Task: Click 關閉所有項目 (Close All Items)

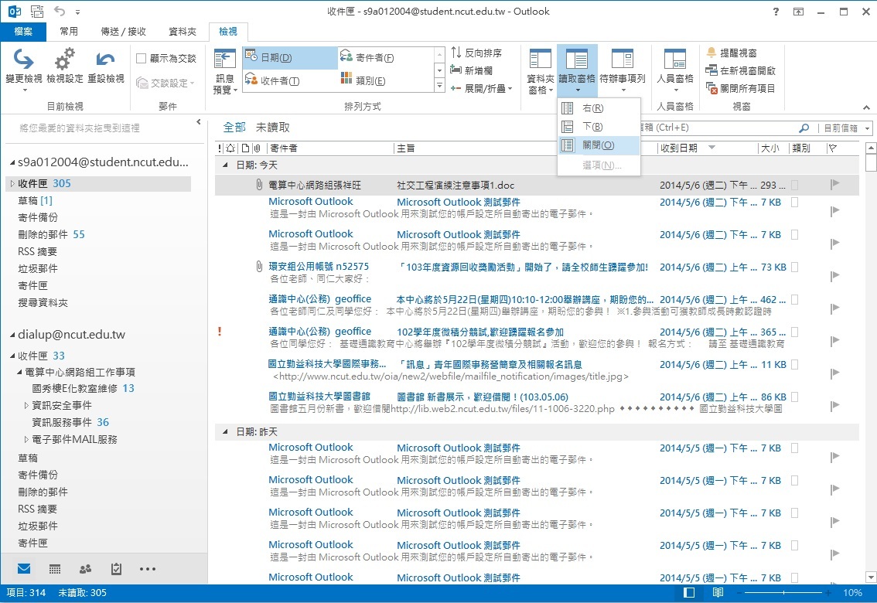Action: pos(741,88)
